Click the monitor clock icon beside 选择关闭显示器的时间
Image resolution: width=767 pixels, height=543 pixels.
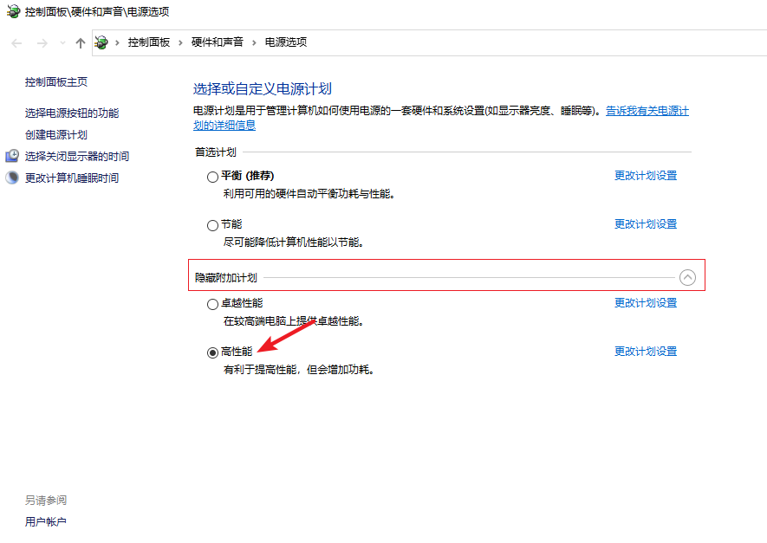tap(12, 157)
